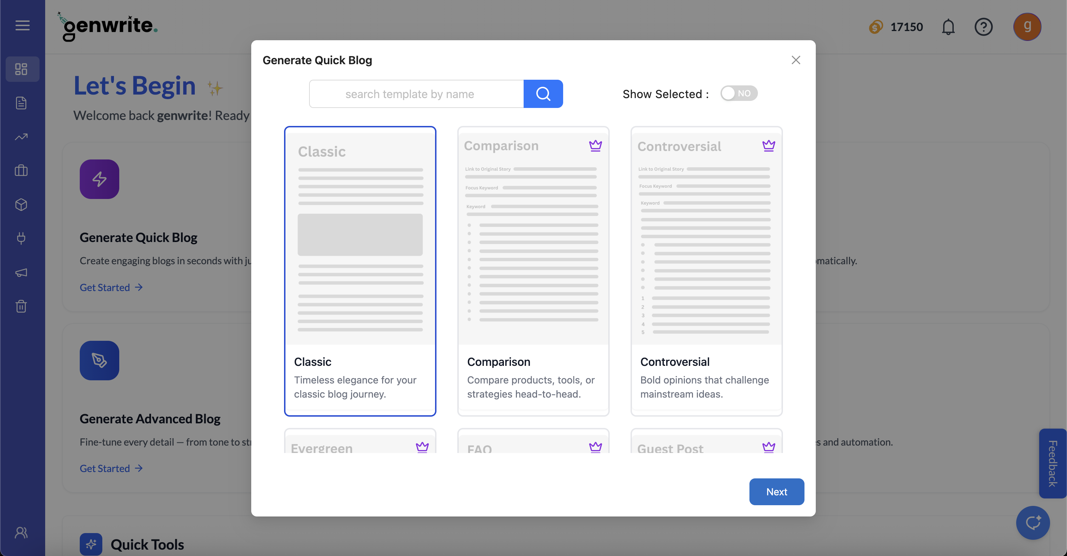Click the megaphone campaigns icon in sidebar
Viewport: 1067px width, 556px height.
[x=21, y=272]
